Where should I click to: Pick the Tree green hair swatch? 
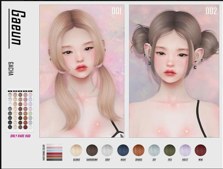[170, 150]
